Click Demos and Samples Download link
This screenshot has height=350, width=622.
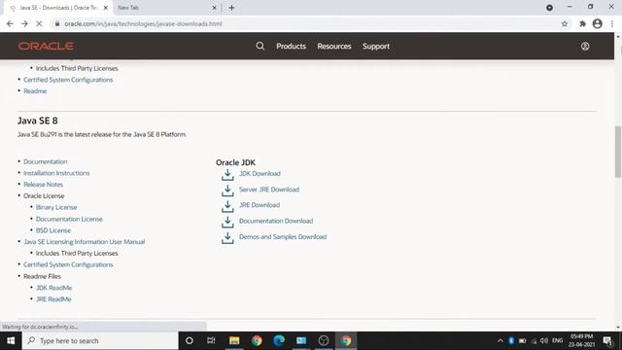pos(283,236)
